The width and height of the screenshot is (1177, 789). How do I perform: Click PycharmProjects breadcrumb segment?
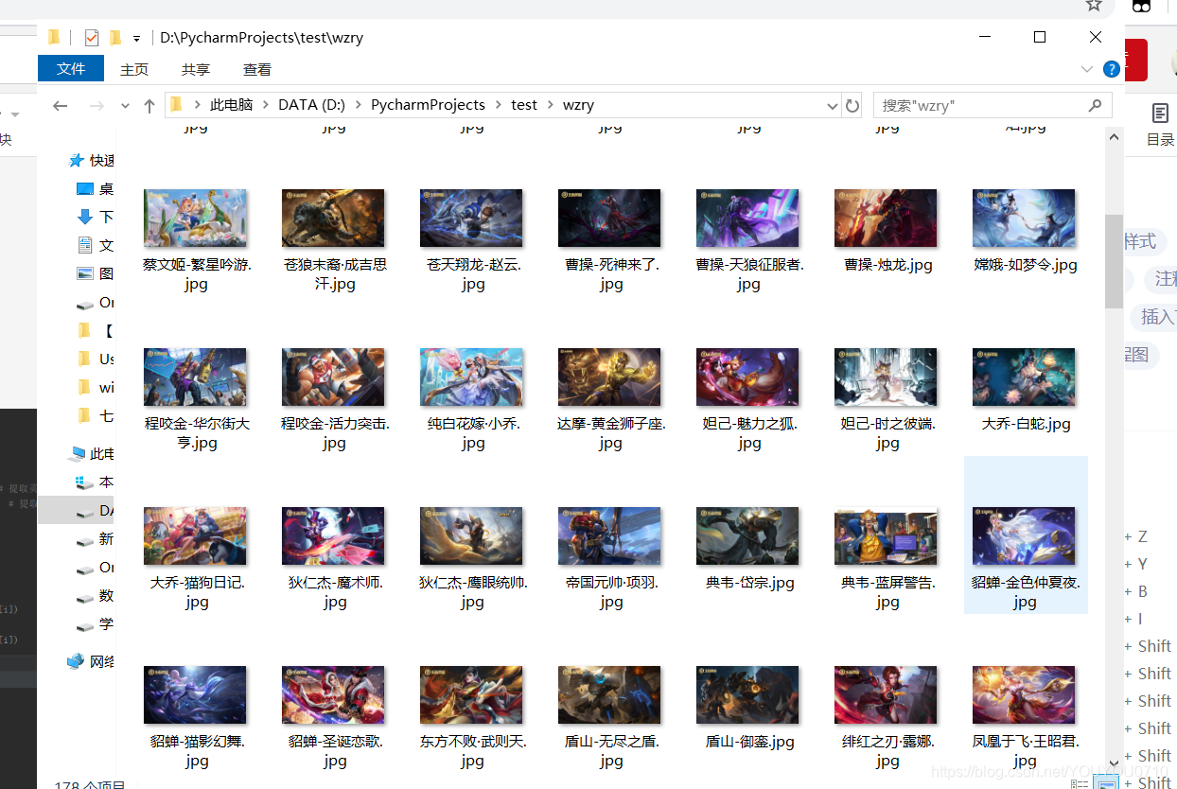tap(428, 105)
